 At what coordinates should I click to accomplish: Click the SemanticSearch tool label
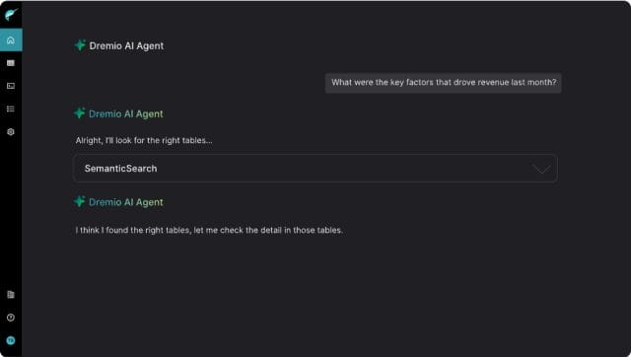[120, 169]
